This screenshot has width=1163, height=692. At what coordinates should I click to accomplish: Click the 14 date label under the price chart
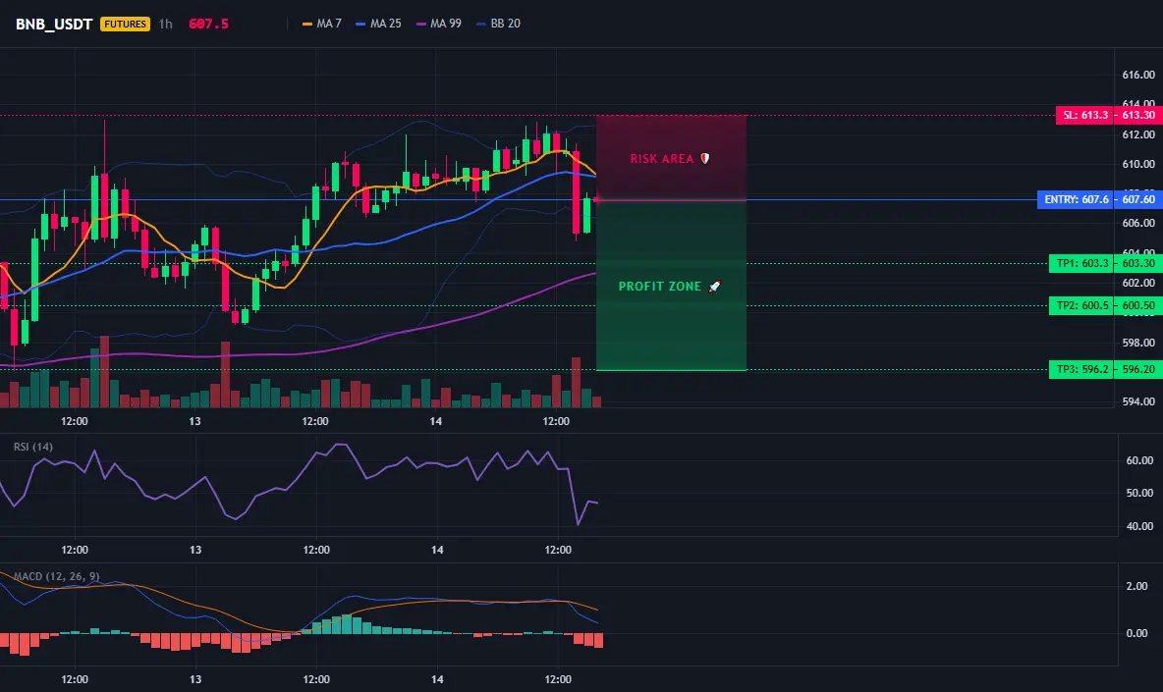pyautogui.click(x=435, y=421)
